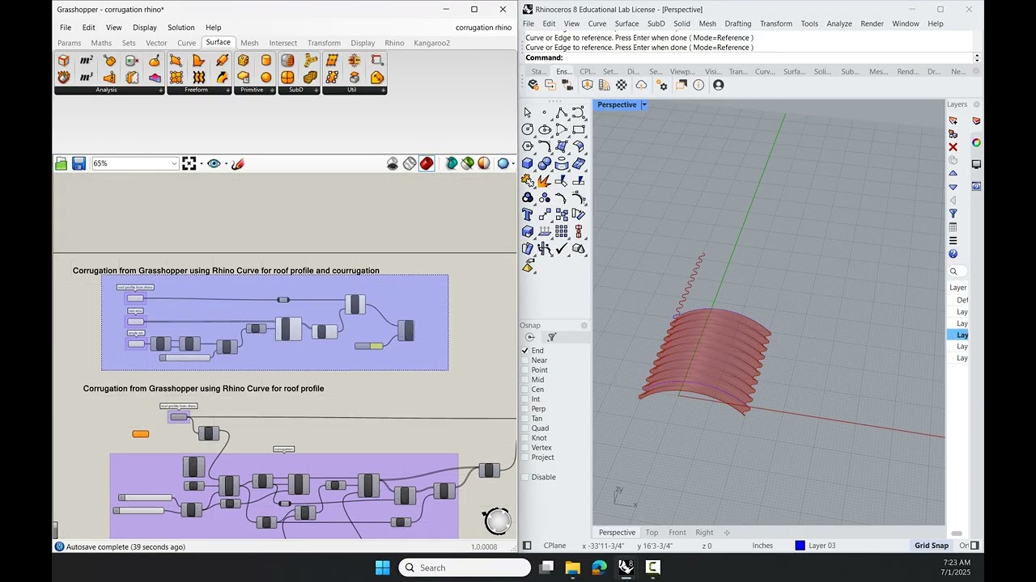The width and height of the screenshot is (1036, 582).
Task: Click the Inches units in status bar
Action: click(x=762, y=546)
